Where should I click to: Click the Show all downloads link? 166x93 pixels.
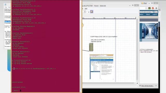tap(147, 86)
